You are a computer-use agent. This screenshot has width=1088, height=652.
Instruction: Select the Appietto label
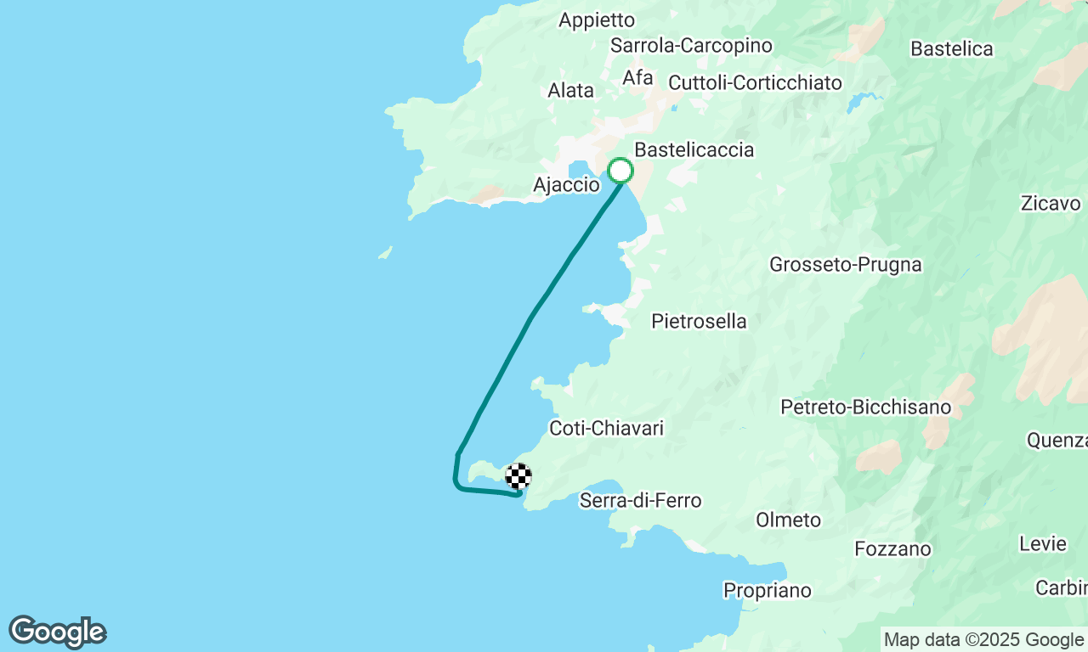pos(597,20)
